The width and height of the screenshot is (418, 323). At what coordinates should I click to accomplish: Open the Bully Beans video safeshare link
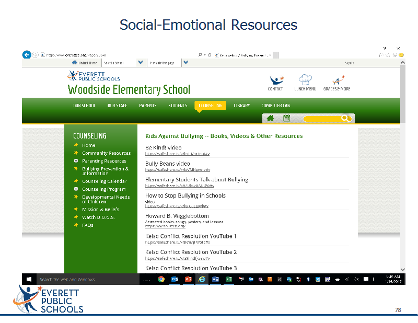178,170
